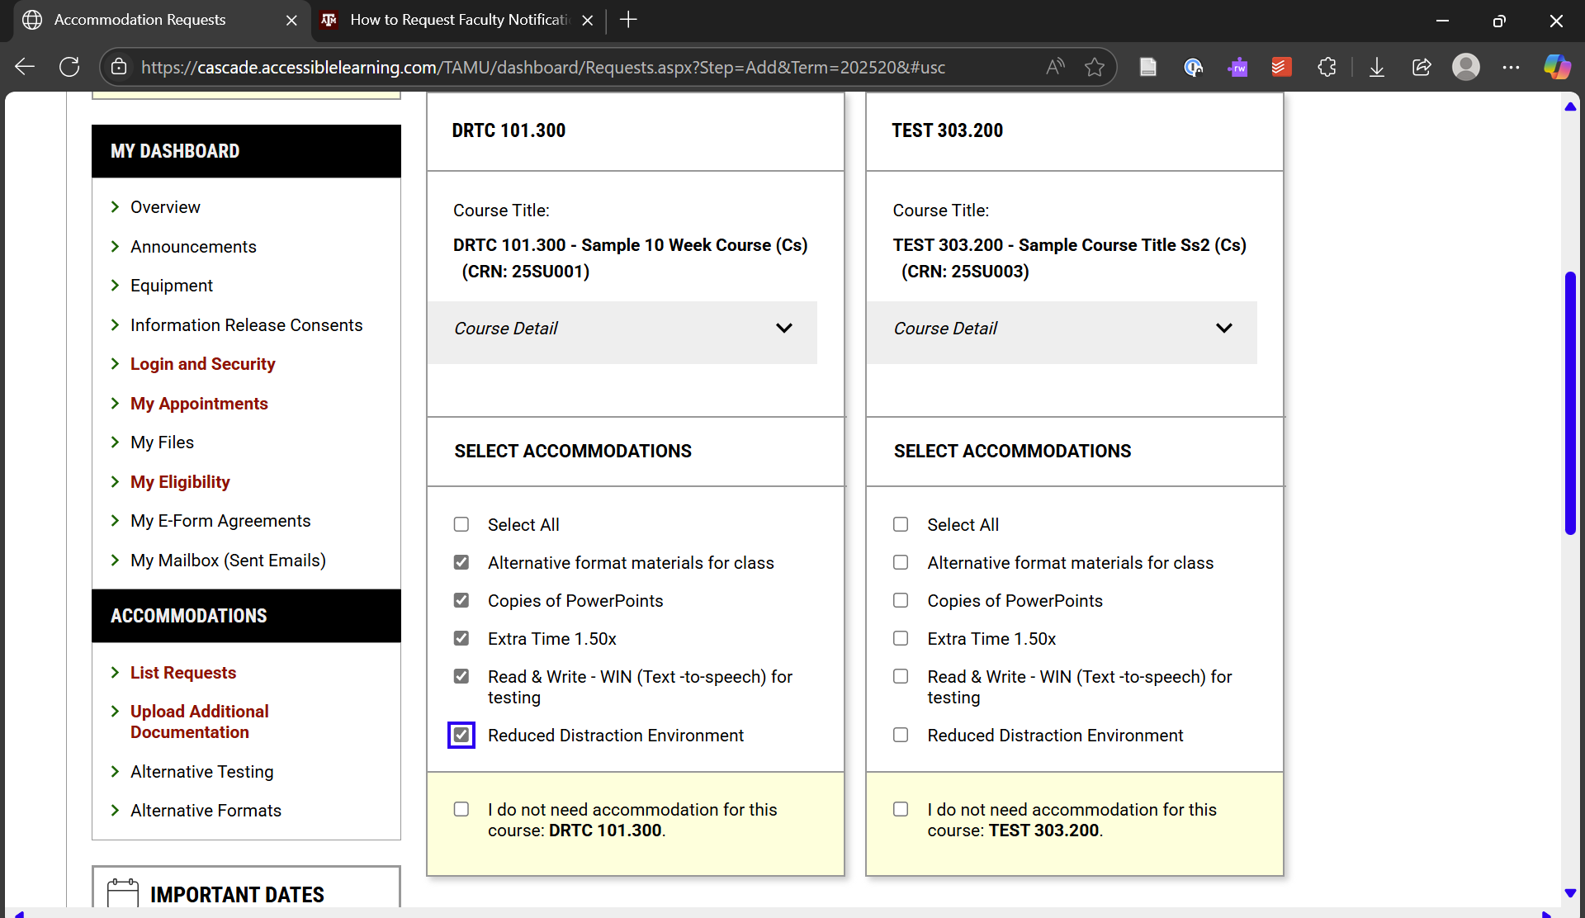The image size is (1585, 918).
Task: Close the How to Request Faculty Notification tab
Action: pos(587,20)
